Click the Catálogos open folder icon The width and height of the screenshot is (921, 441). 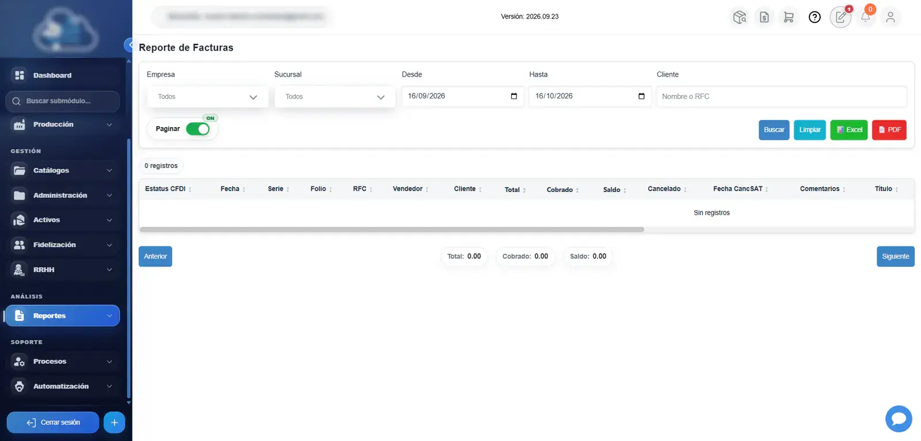pyautogui.click(x=20, y=170)
